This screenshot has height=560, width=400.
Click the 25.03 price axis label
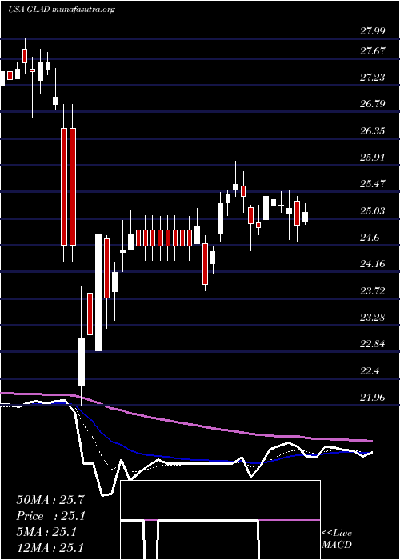click(x=372, y=211)
